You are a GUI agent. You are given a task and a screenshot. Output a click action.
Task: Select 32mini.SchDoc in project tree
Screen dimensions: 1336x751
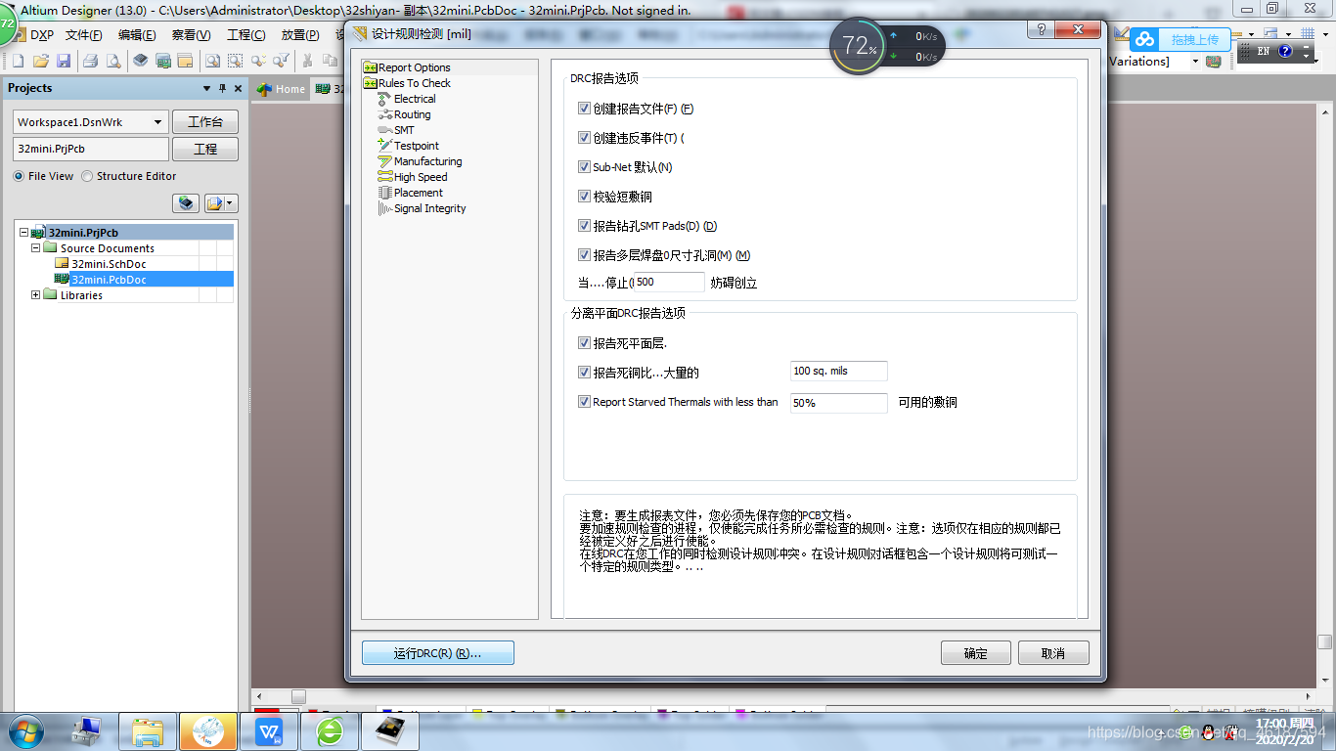[x=109, y=264]
